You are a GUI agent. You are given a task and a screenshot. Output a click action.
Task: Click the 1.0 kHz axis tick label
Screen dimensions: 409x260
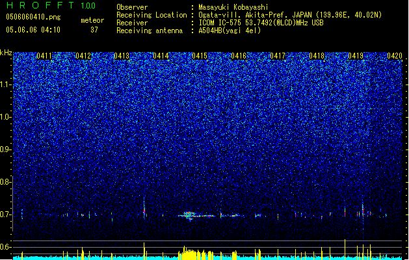5,117
